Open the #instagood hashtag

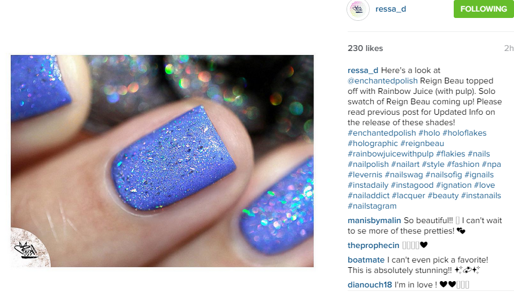[412, 185]
